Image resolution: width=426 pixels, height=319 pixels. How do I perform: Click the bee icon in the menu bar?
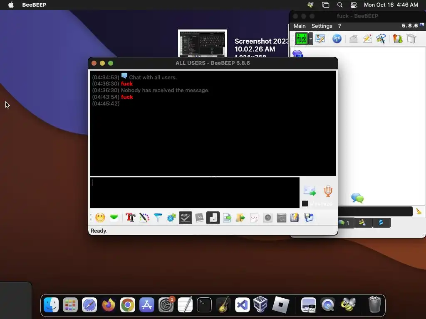click(310, 5)
